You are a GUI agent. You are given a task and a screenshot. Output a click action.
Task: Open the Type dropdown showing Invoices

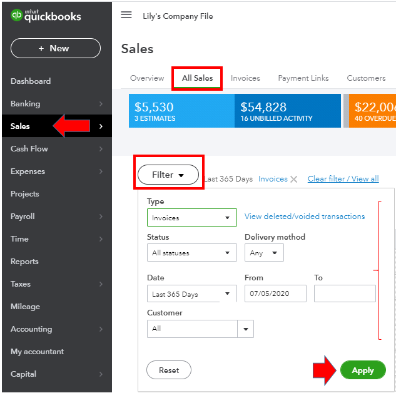click(x=192, y=217)
